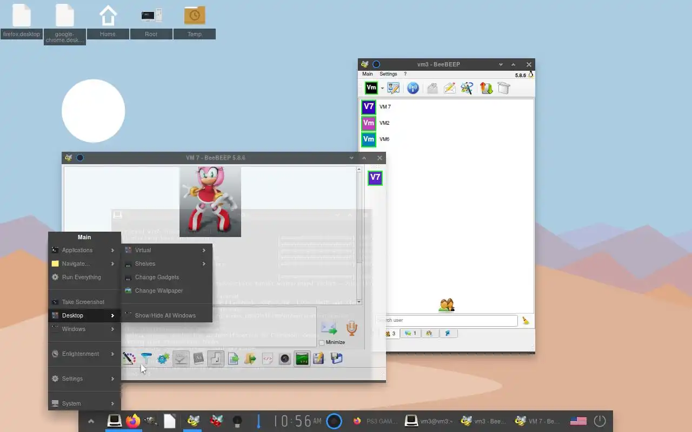Click the V7 avatar in the chat side panel

click(375, 178)
